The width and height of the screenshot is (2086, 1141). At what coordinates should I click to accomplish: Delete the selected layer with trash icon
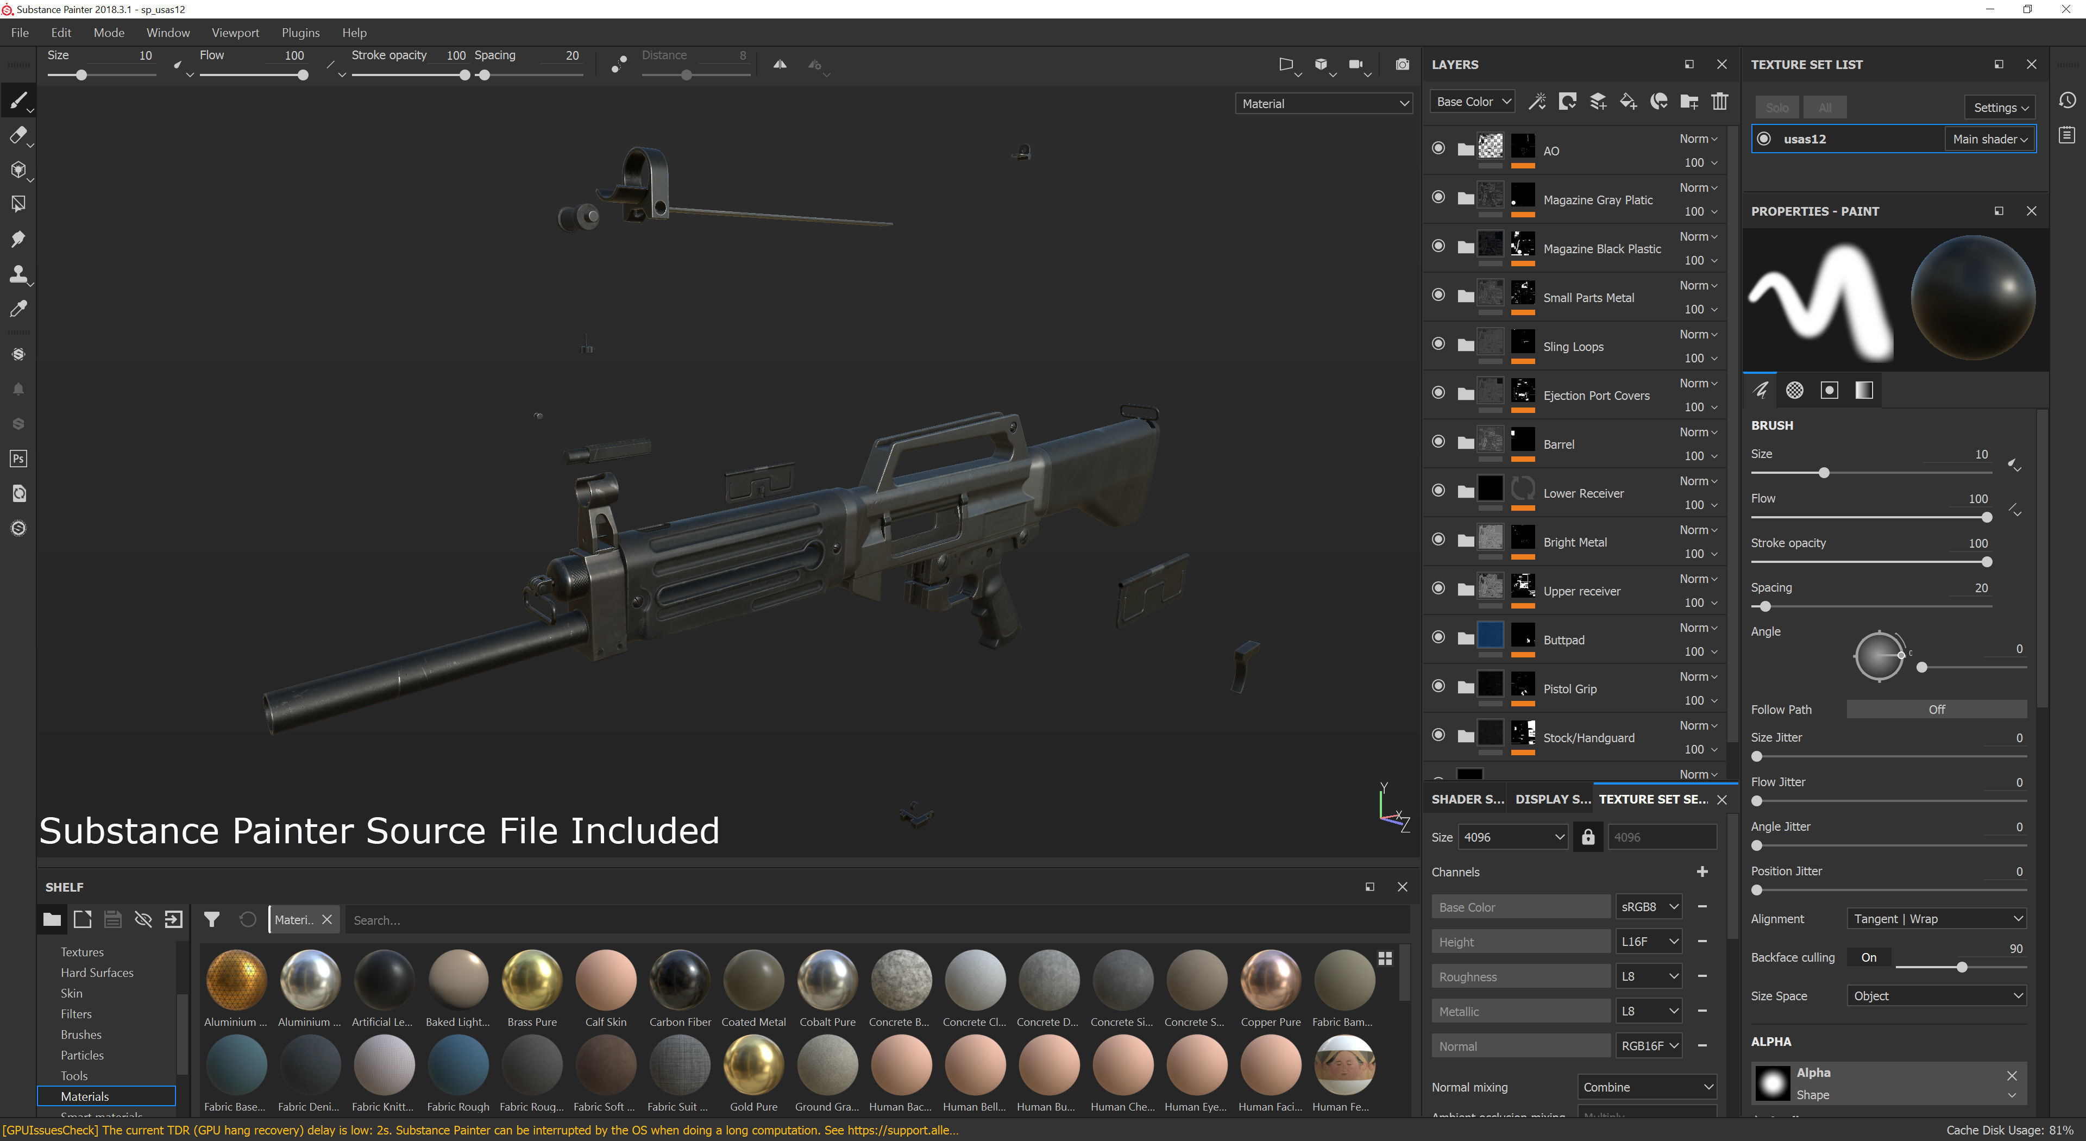point(1719,101)
